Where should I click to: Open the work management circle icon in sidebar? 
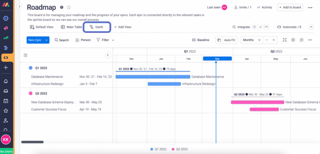click(6, 19)
